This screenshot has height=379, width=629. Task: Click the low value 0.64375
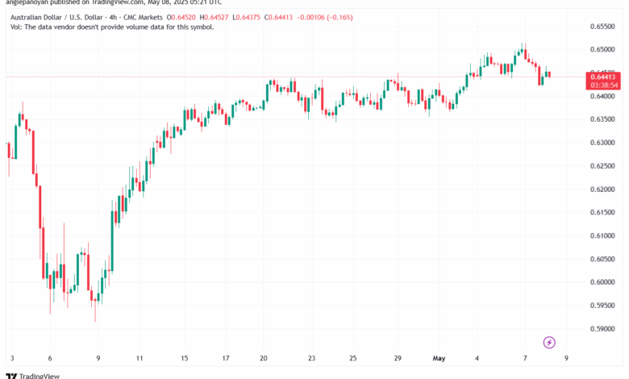[x=248, y=17]
